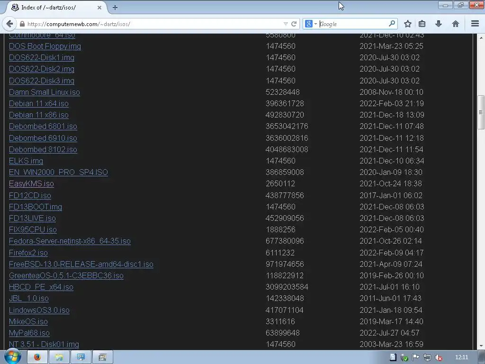
Task: Open Fedora-Server-netinst-x86_64-35.iso link
Action: tap(70, 241)
